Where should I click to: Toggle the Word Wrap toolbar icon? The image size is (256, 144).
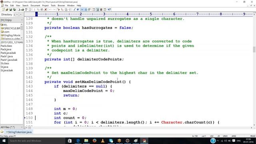tap(78, 10)
